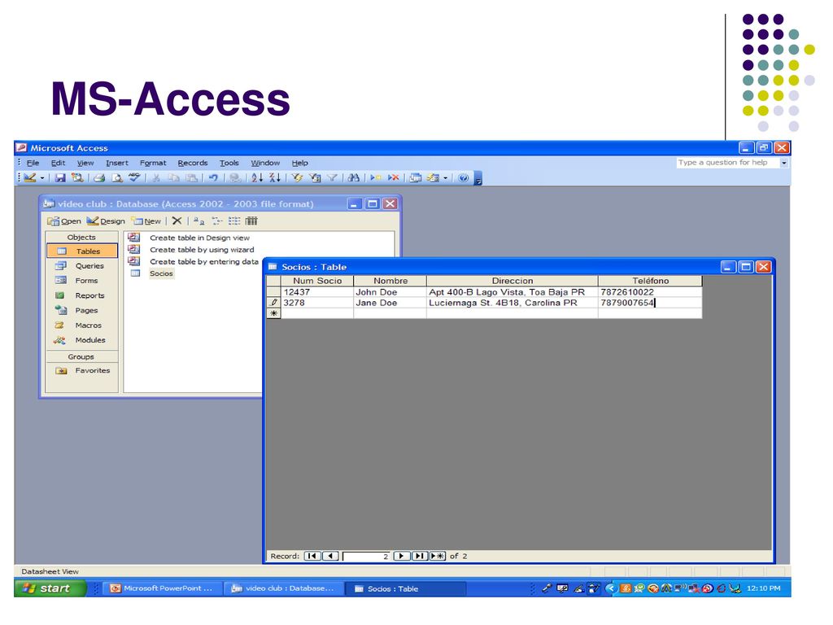Click the Windows start button
833x625 pixels.
click(x=50, y=588)
